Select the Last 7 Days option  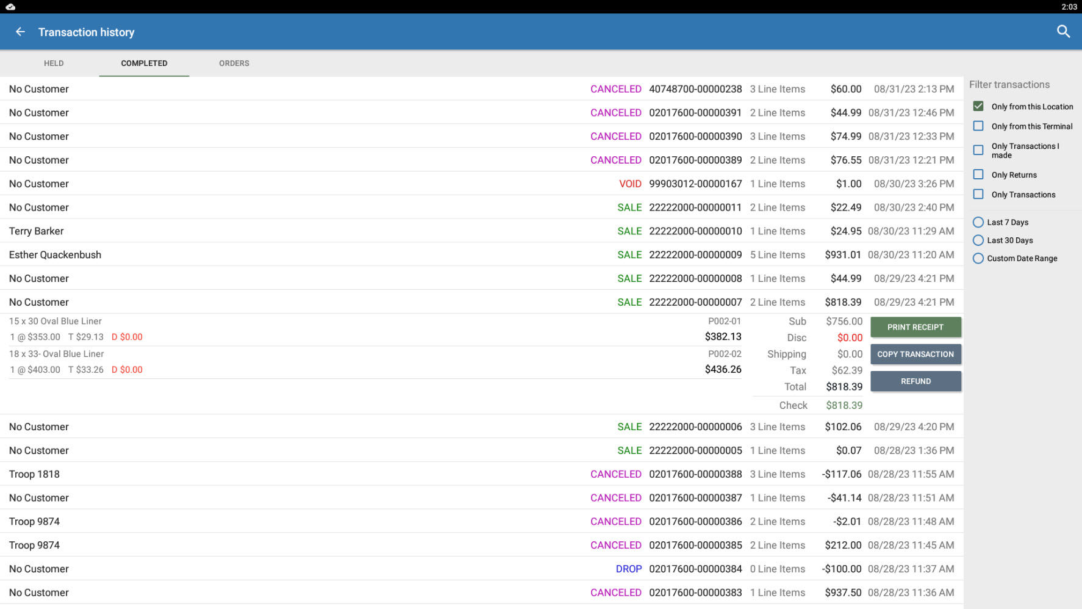[x=978, y=222]
